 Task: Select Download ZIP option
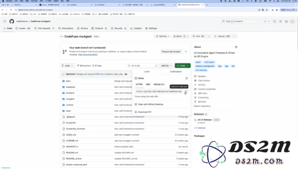(x=144, y=112)
